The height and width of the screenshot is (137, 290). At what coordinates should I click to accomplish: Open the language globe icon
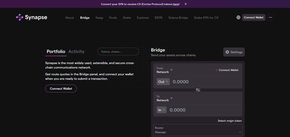238,17
